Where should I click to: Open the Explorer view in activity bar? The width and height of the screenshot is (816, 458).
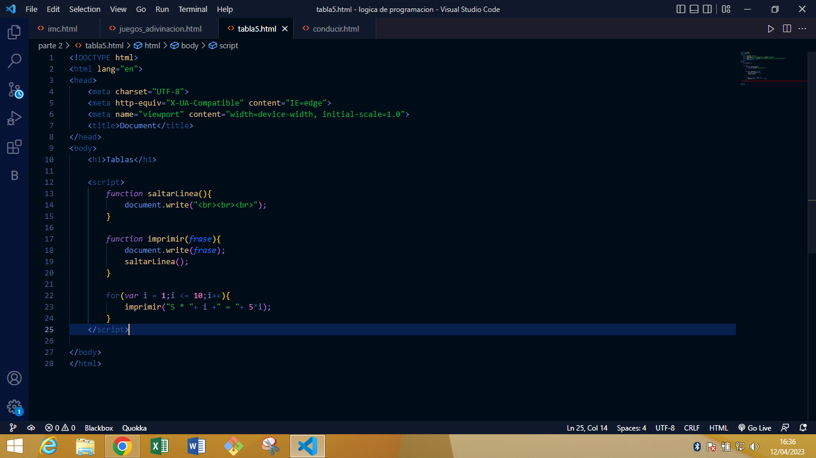14,32
